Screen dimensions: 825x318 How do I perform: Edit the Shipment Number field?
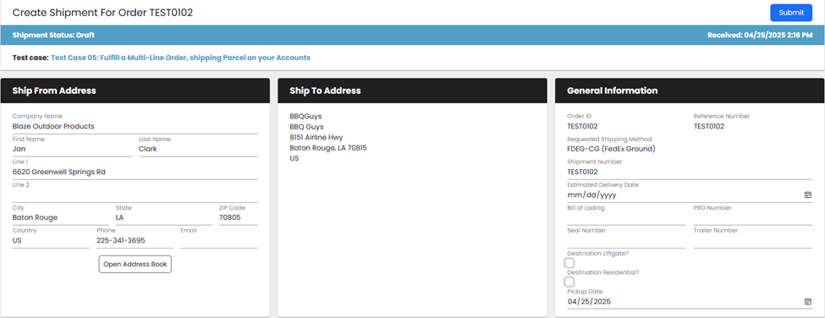pos(690,173)
